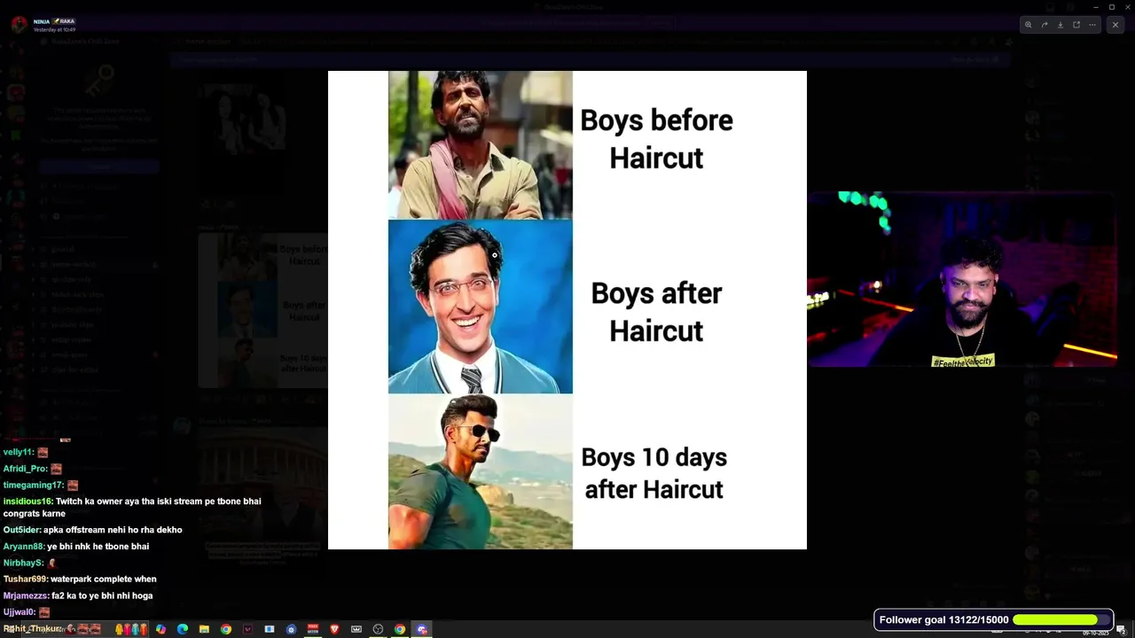The height and width of the screenshot is (638, 1135).
Task: Click chat username NirbhayS
Action: coord(23,563)
